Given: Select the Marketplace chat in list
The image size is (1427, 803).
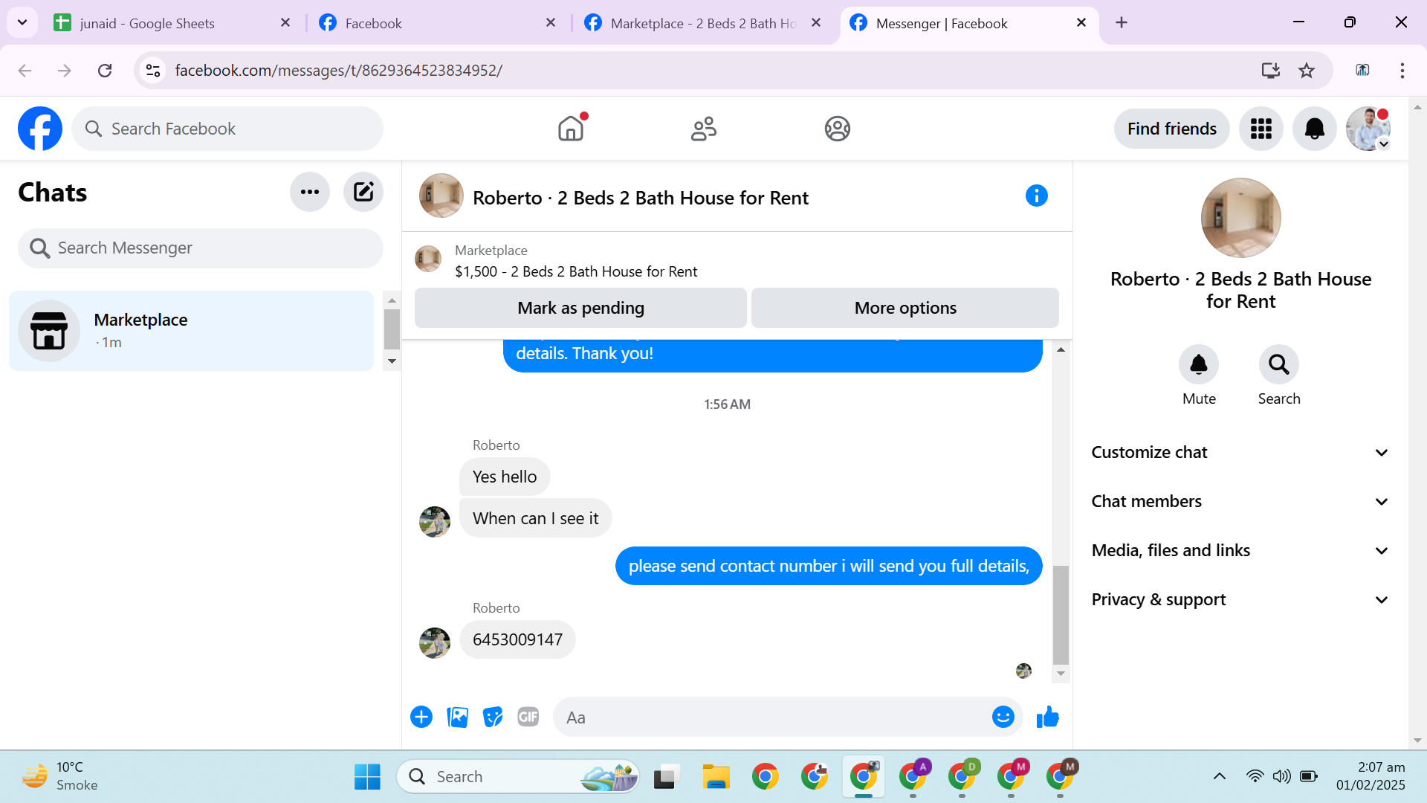Looking at the screenshot, I should tap(191, 331).
